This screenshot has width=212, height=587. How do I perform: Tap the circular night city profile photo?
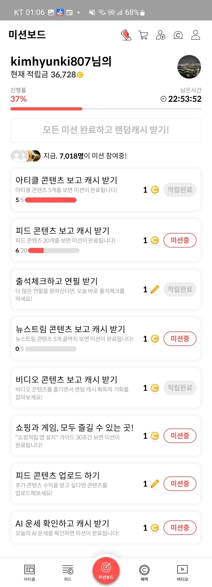click(x=189, y=67)
